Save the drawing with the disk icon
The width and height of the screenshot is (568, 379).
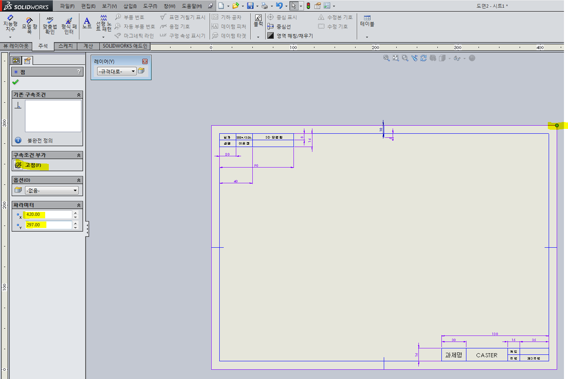click(250, 6)
